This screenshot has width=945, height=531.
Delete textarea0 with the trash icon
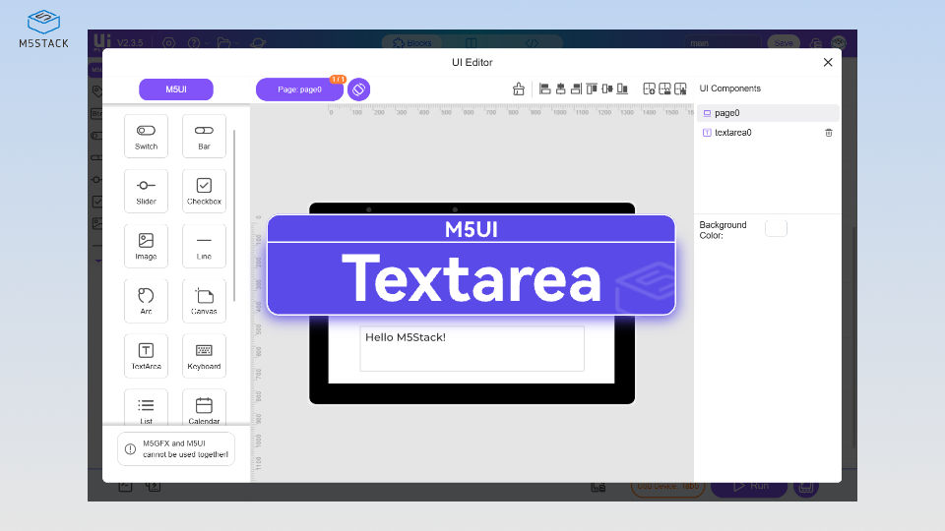coord(829,133)
